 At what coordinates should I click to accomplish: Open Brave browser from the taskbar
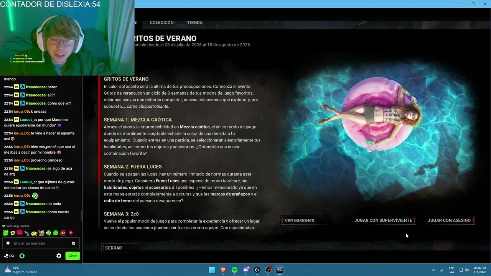223,270
